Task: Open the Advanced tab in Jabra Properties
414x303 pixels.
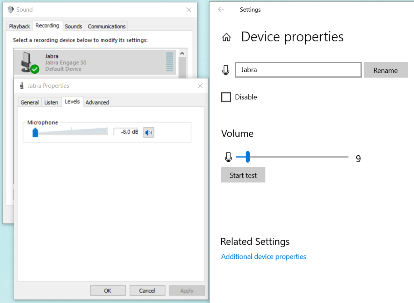Action: [97, 102]
